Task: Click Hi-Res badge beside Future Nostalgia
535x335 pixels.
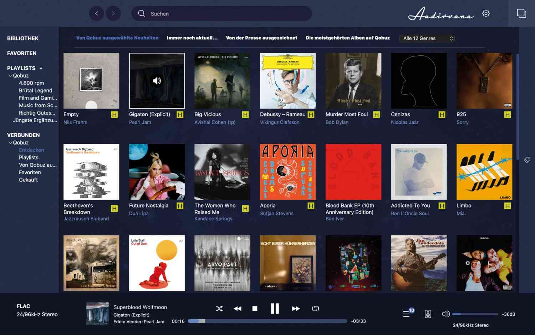Action: [x=180, y=206]
